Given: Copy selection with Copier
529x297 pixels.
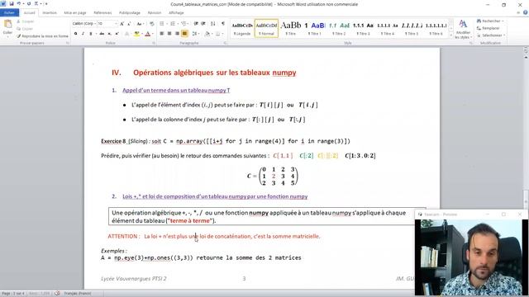Looking at the screenshot, I should click(25, 29).
